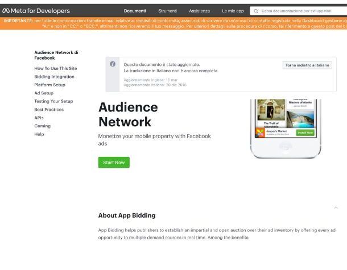The height and width of the screenshot is (270, 347).
Task: Open Help in sidebar
Action: coord(39,134)
